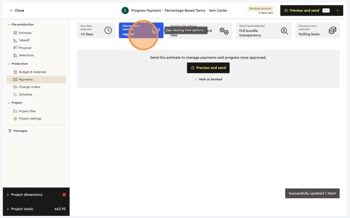Expand the Project totals panel
Viewport: 350px width, 218px height.
pos(8,209)
